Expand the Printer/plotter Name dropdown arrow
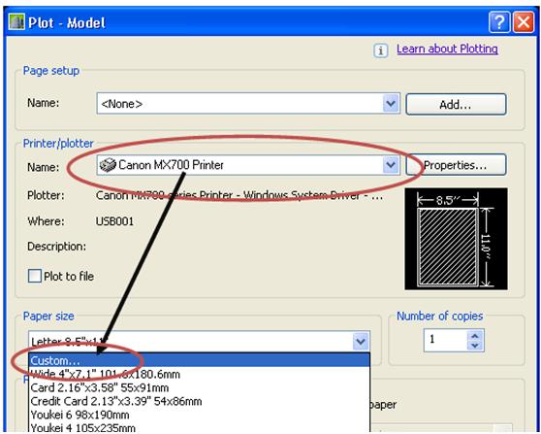Image resolution: width=541 pixels, height=434 pixels. tap(391, 165)
